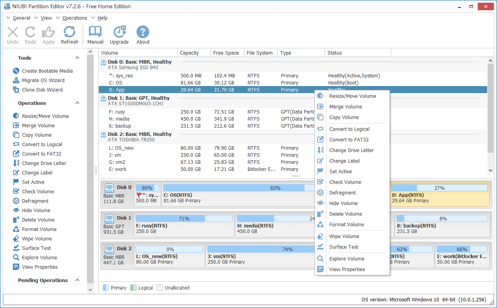The width and height of the screenshot is (497, 308).
Task: Click Surface Test in left panel
Action: click(36, 248)
